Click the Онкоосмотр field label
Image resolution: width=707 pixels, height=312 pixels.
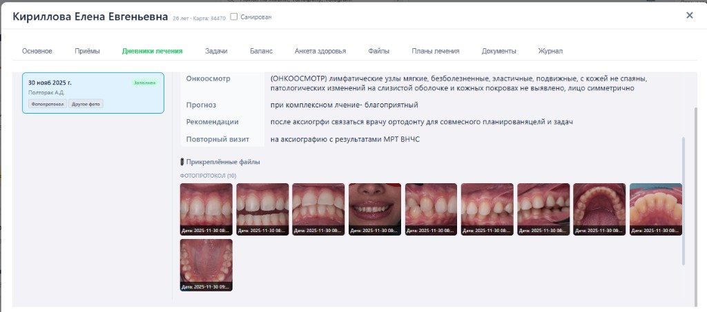(x=208, y=79)
